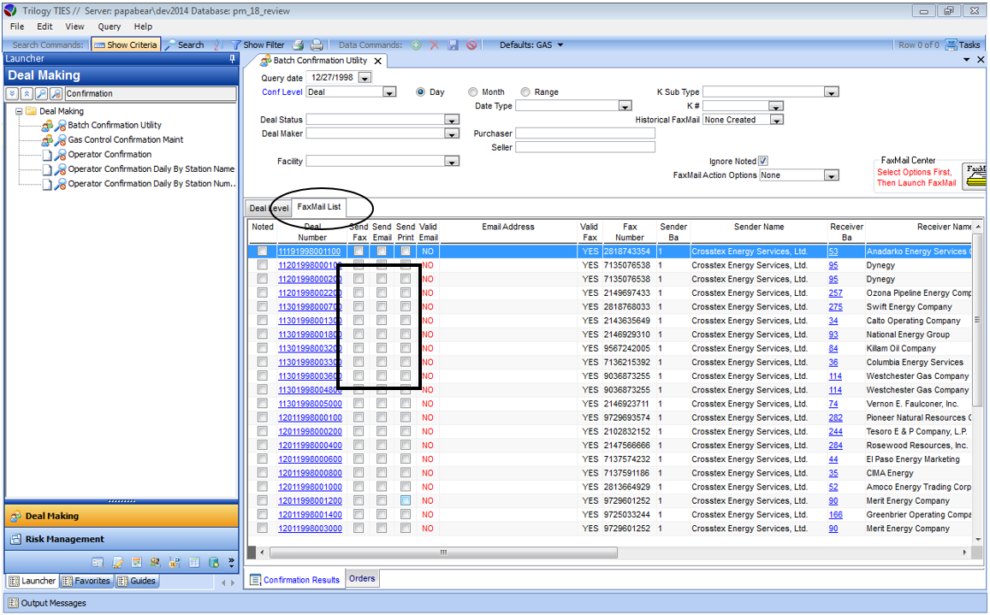Click the Tasks icon at top right

[x=951, y=44]
